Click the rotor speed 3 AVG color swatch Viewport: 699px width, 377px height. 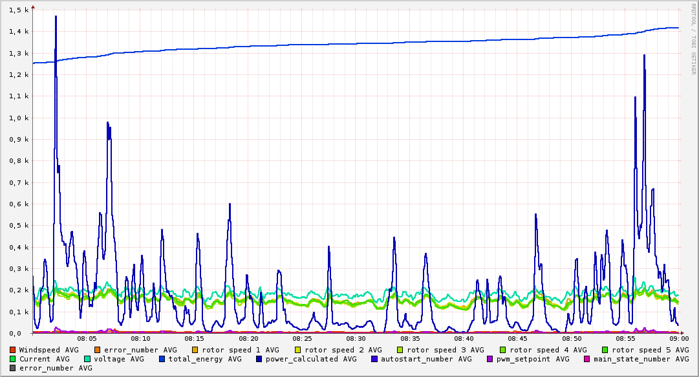(400, 350)
